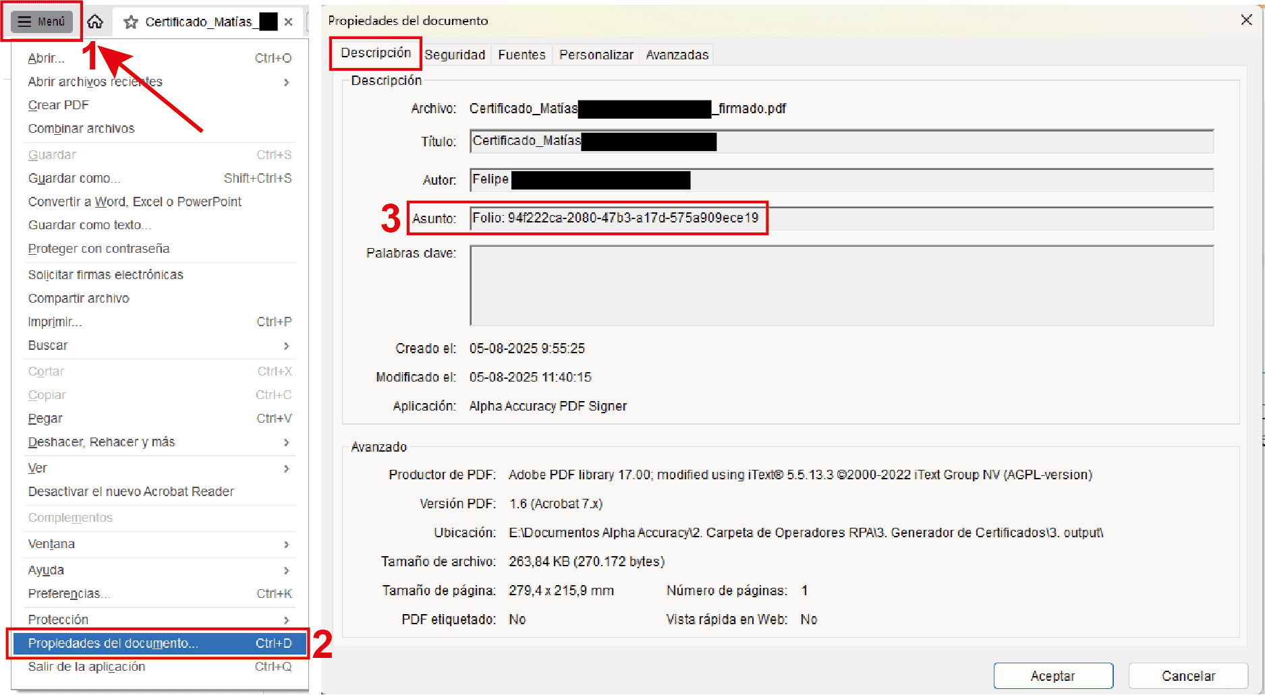Image resolution: width=1265 pixels, height=695 pixels.
Task: Switch to the Fuentes tab
Action: [x=522, y=55]
